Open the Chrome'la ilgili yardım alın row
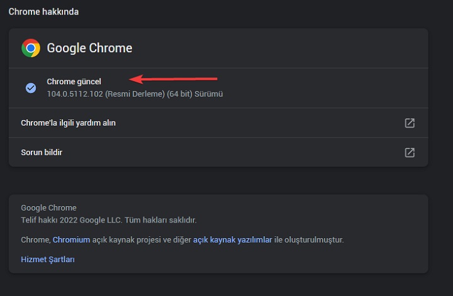Viewport: 453px width, 296px height. (218, 123)
